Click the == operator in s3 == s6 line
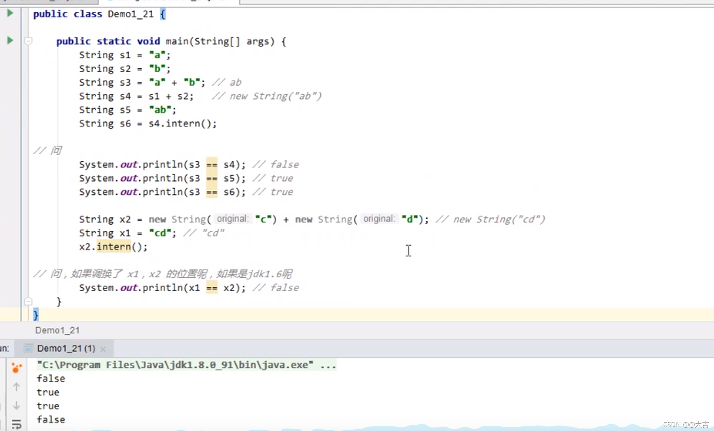 point(212,192)
